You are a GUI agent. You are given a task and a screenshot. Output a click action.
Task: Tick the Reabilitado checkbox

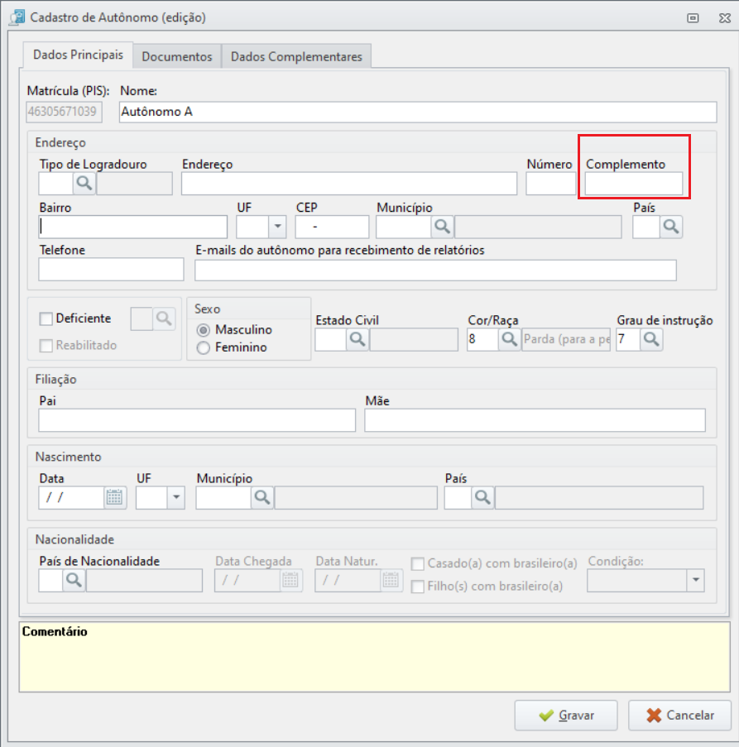[46, 346]
